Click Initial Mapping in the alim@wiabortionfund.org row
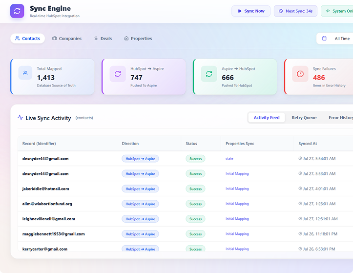Image resolution: width=353 pixels, height=273 pixels. 237,204
